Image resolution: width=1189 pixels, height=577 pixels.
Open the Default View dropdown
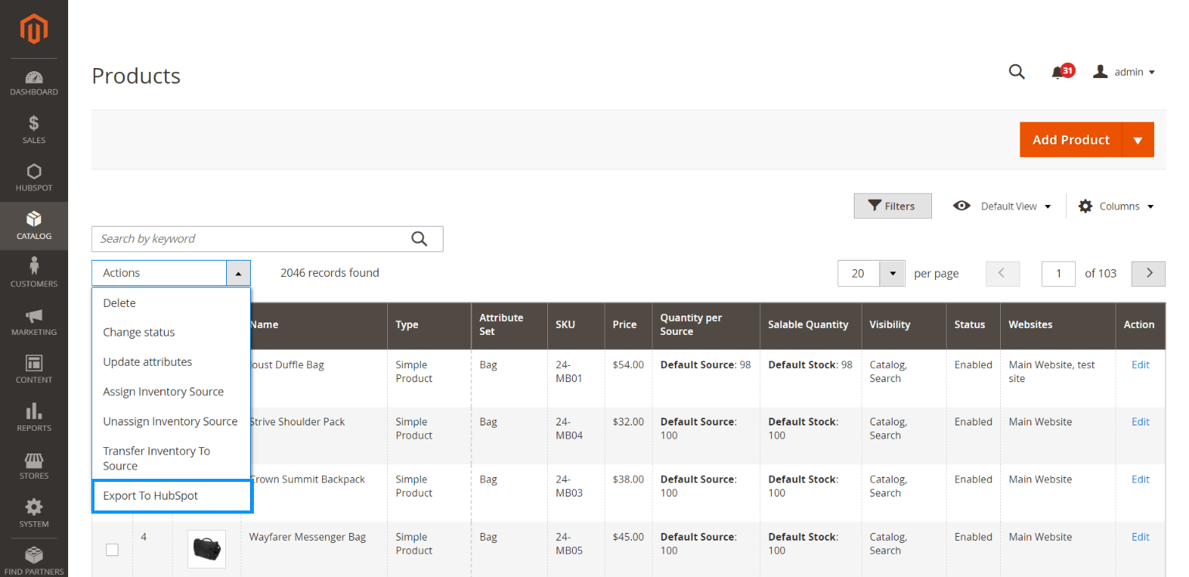pyautogui.click(x=1011, y=206)
